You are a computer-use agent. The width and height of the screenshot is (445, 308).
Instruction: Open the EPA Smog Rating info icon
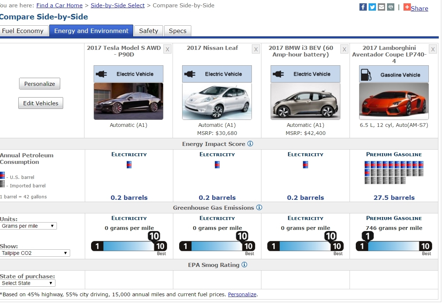coord(244,265)
